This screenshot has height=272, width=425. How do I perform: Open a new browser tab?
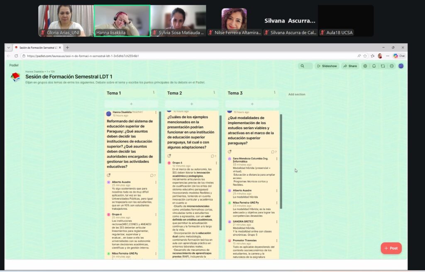click(68, 48)
